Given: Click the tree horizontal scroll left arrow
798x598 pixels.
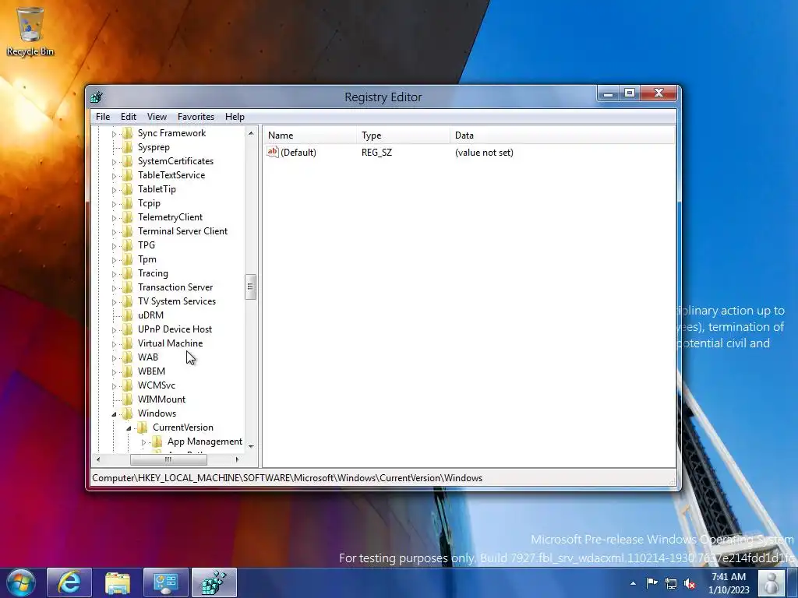Looking at the screenshot, I should 97,459.
